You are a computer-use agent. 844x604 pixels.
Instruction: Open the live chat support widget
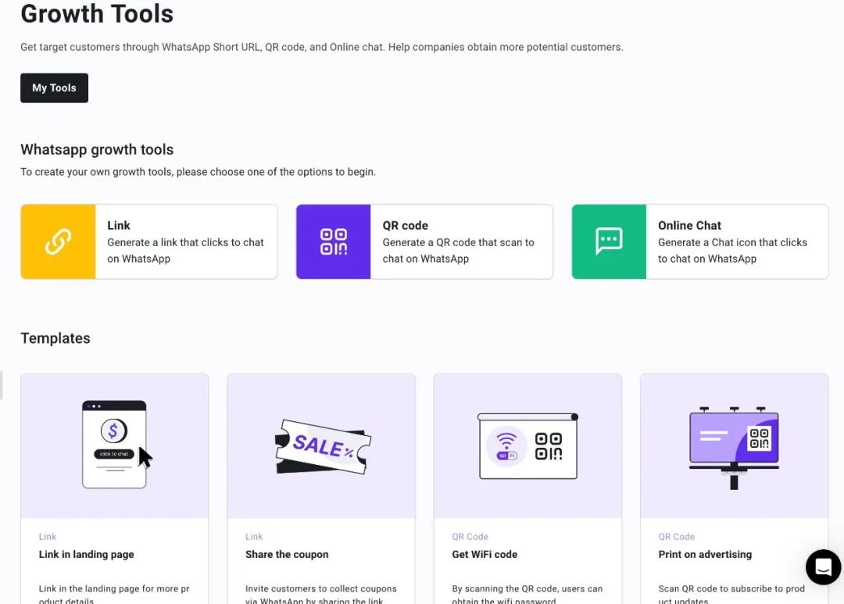tap(823, 566)
